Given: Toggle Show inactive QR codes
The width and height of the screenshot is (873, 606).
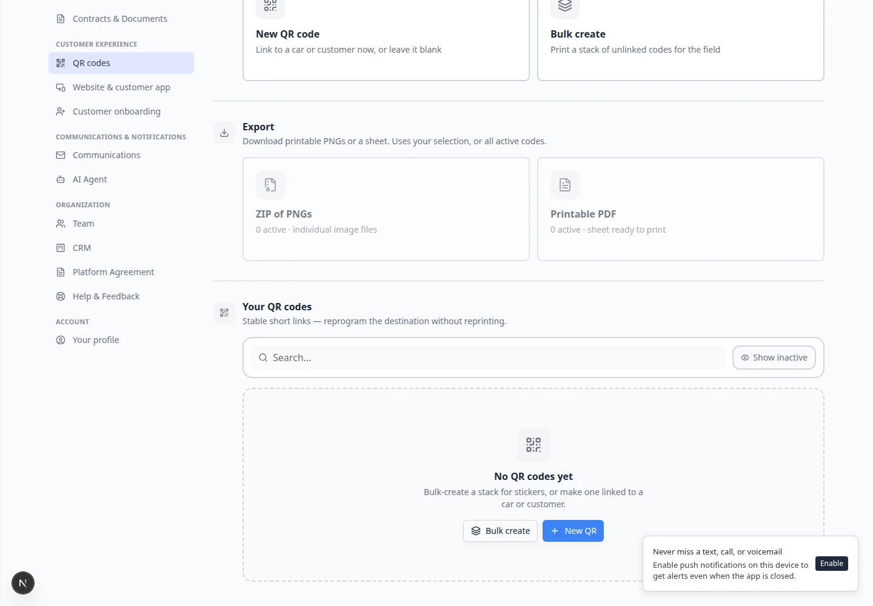Looking at the screenshot, I should point(774,358).
